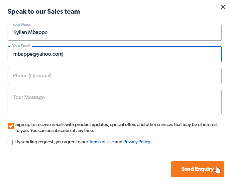Click the floating 'Your Name' label
The height and width of the screenshot is (181, 231).
click(22, 24)
